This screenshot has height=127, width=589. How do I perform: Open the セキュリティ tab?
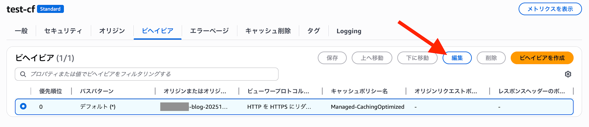point(63,31)
